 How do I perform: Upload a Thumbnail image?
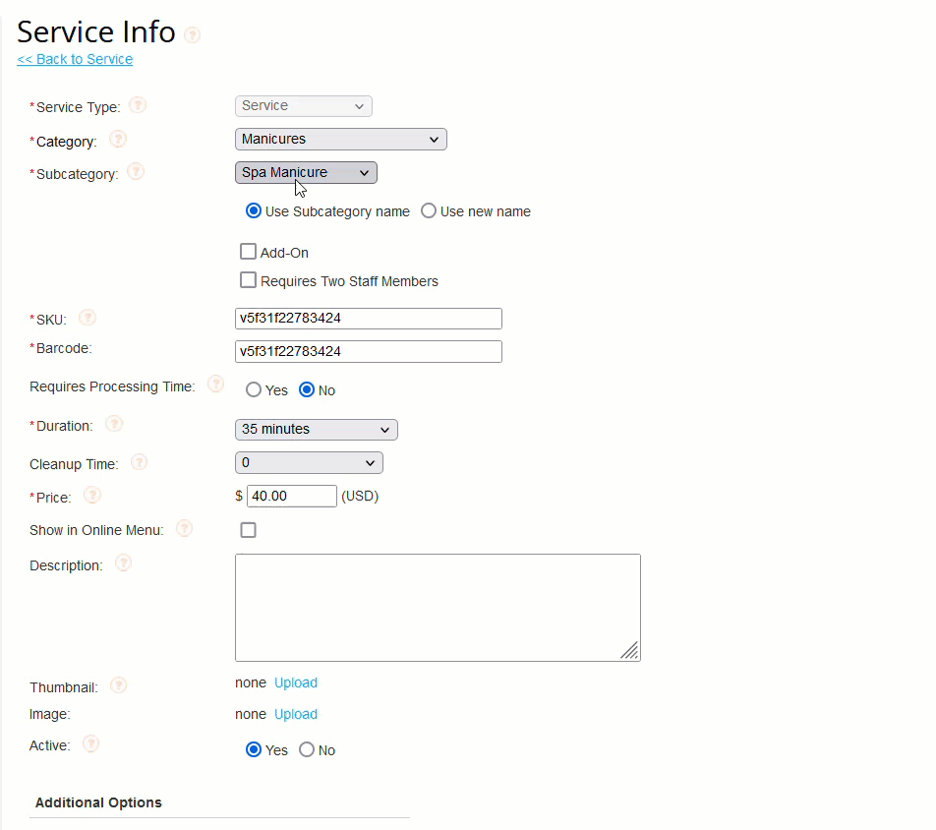pos(295,682)
